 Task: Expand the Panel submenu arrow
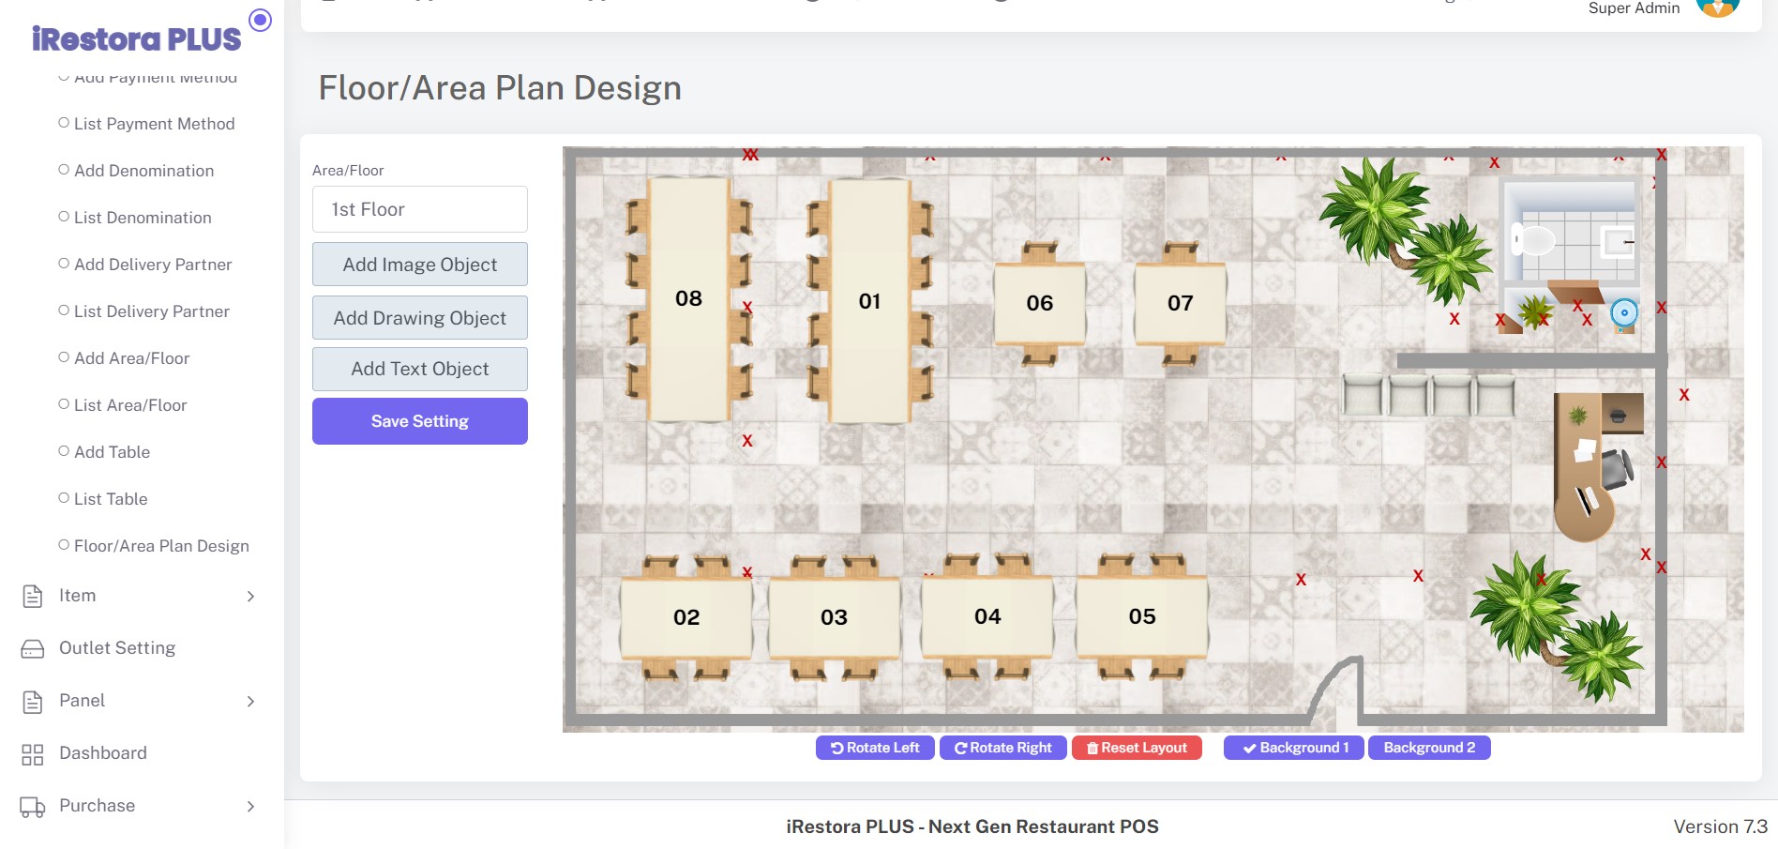(250, 702)
